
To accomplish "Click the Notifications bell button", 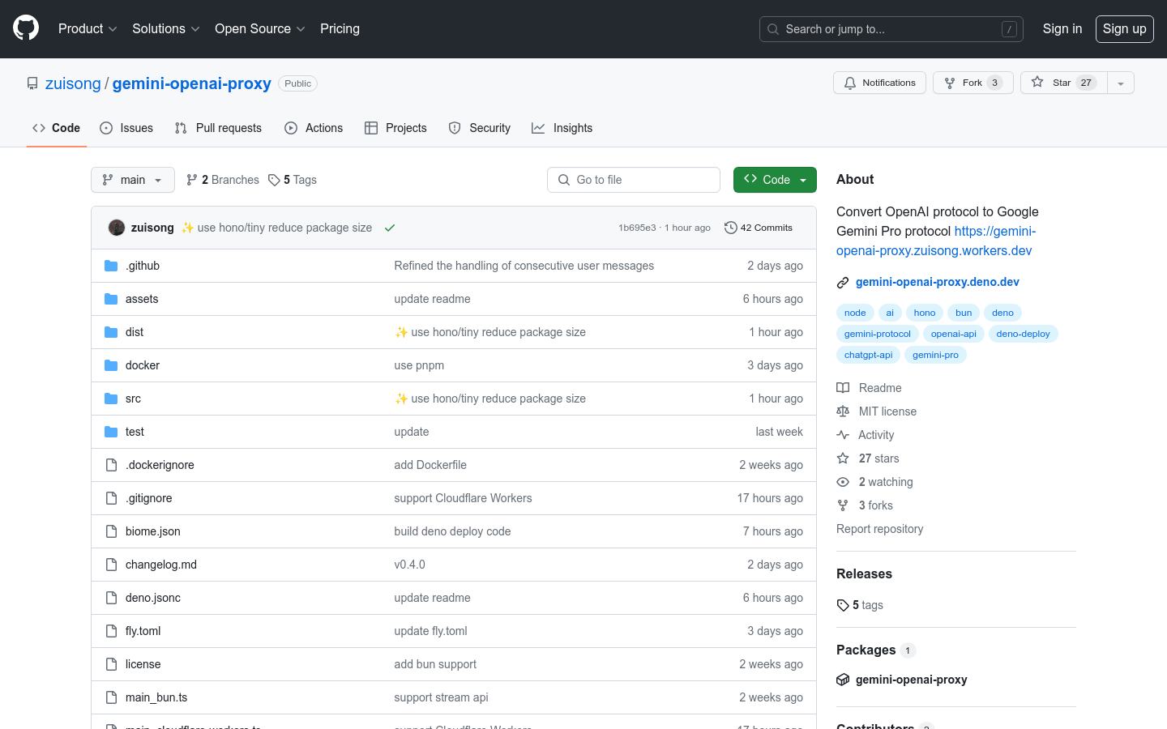I will [x=879, y=83].
